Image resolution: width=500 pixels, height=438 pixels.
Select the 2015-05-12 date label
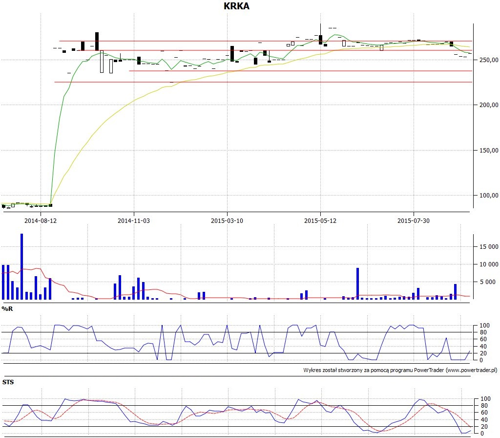pos(320,220)
